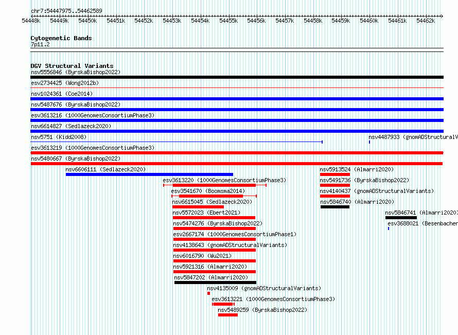This screenshot has height=335, width=458.
Task: Select red bar beneath nsv5480667
Action: [237, 164]
